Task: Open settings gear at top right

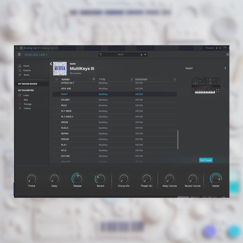Action: 227,54
